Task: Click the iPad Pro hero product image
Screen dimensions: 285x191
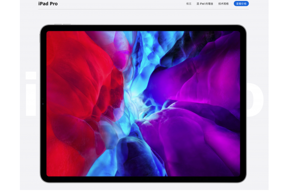Action: (x=143, y=104)
